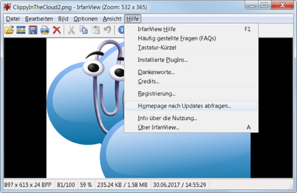Minimize the IrfanView window

coord(252,5)
